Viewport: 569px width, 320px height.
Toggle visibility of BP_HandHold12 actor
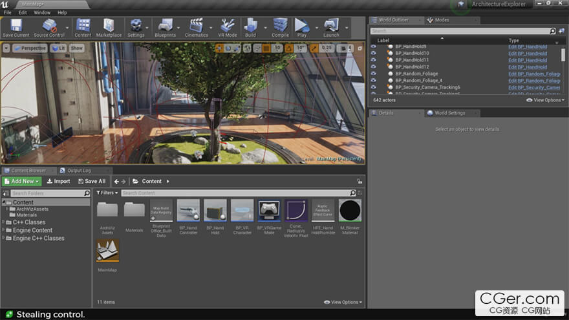point(373,67)
